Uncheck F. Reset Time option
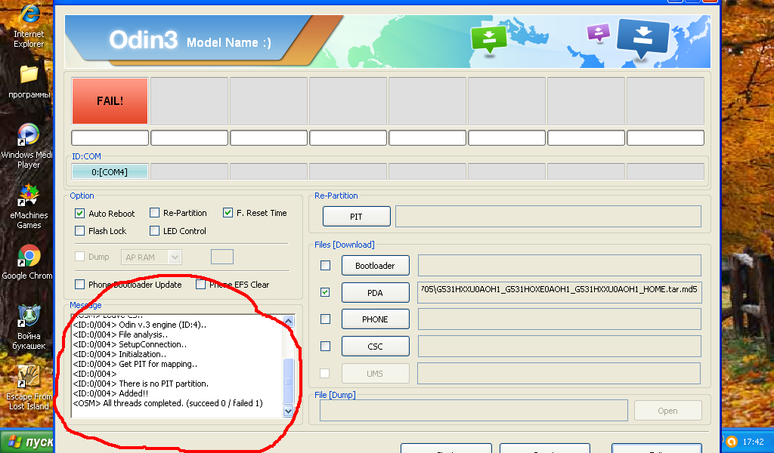Viewport: 774px width, 453px height. [228, 214]
